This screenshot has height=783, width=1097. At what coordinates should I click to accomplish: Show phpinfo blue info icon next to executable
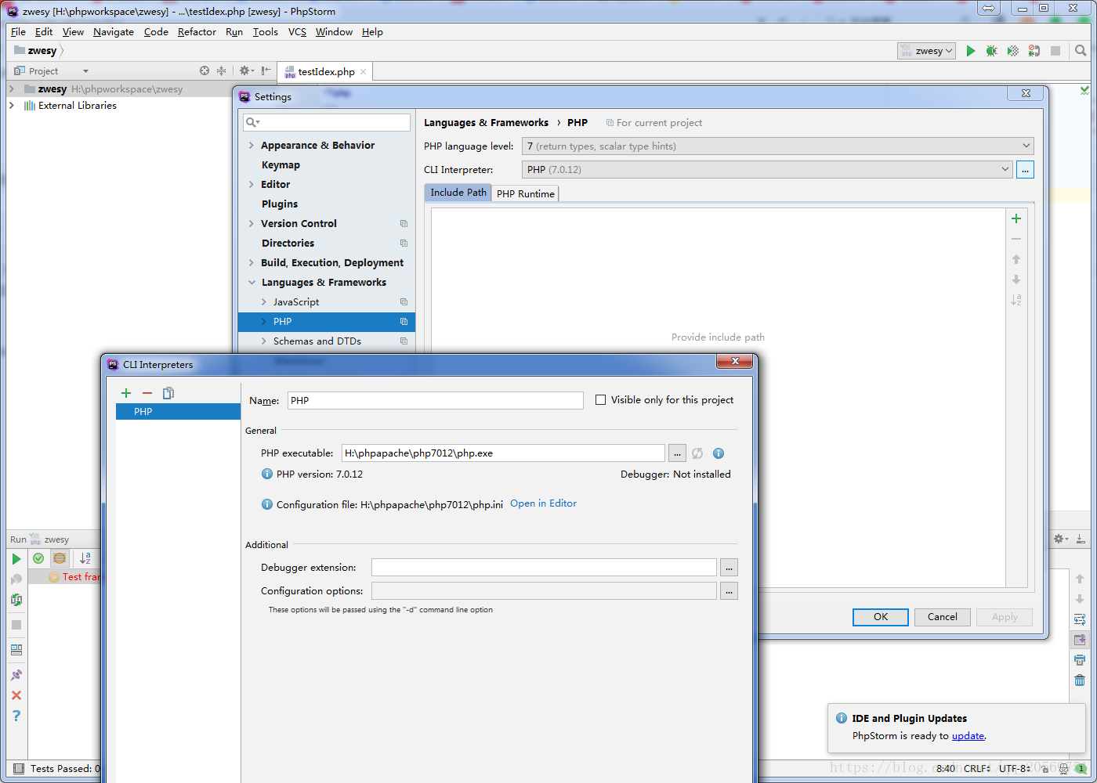(x=719, y=453)
